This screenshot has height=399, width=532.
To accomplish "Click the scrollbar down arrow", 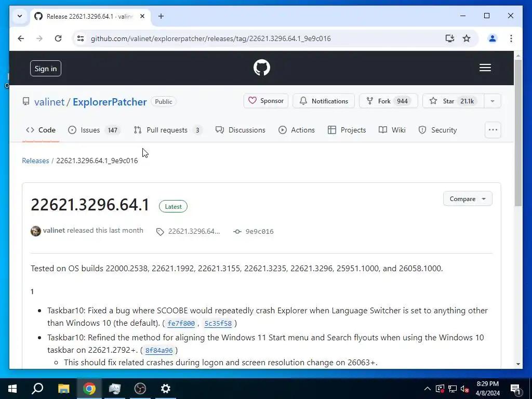I will click(518, 364).
